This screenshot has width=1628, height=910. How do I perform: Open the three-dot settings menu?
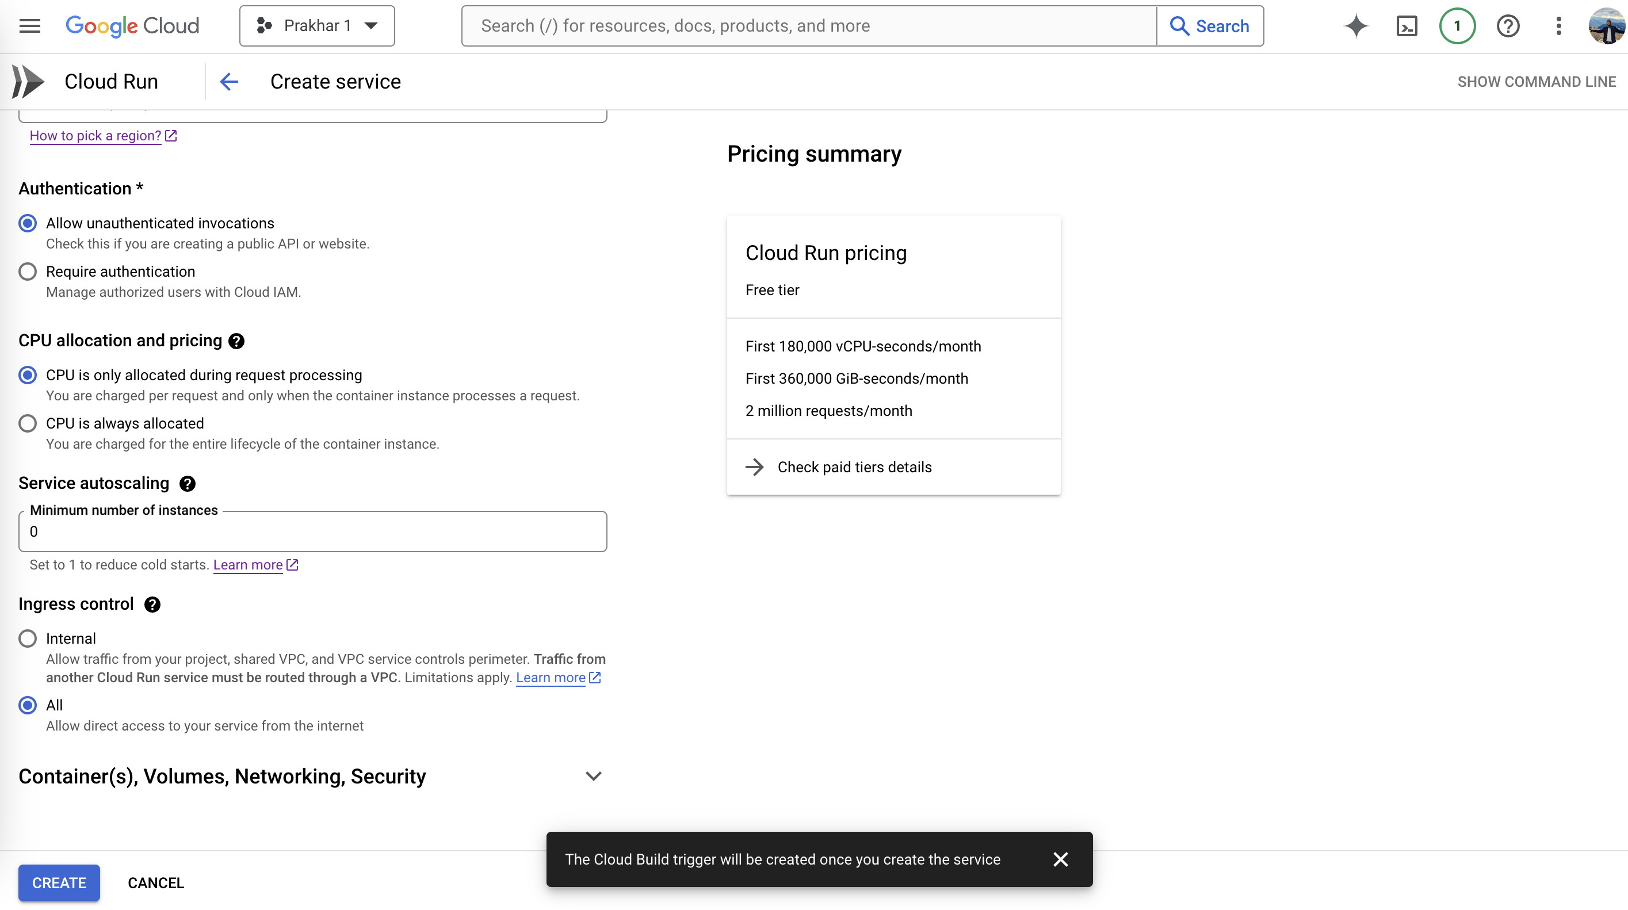(1558, 26)
